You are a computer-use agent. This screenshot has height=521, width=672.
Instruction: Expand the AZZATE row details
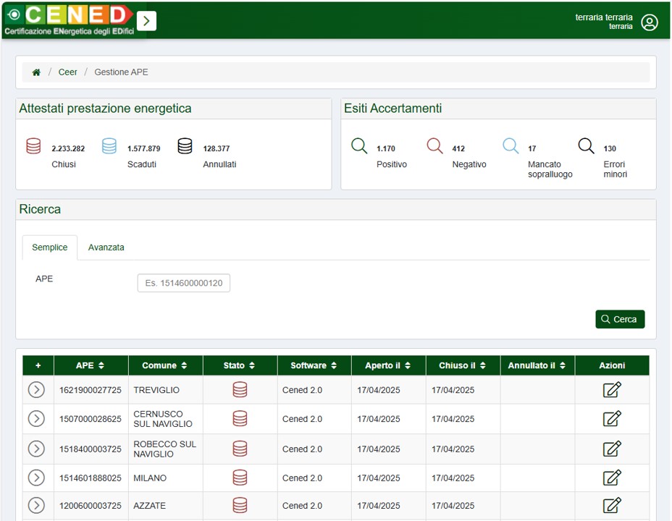(x=36, y=506)
